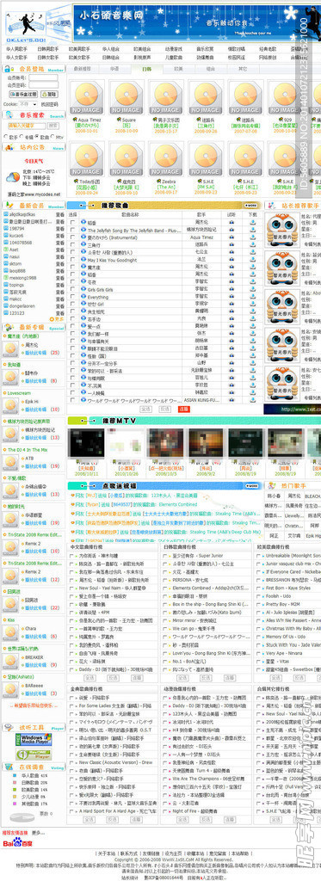Click the weather cloud icon
Viewport: 321px width, 881px height.
point(12,177)
